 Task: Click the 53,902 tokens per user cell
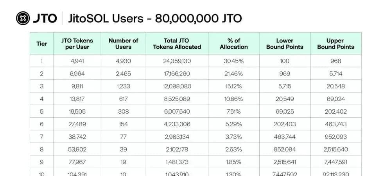[77, 150]
